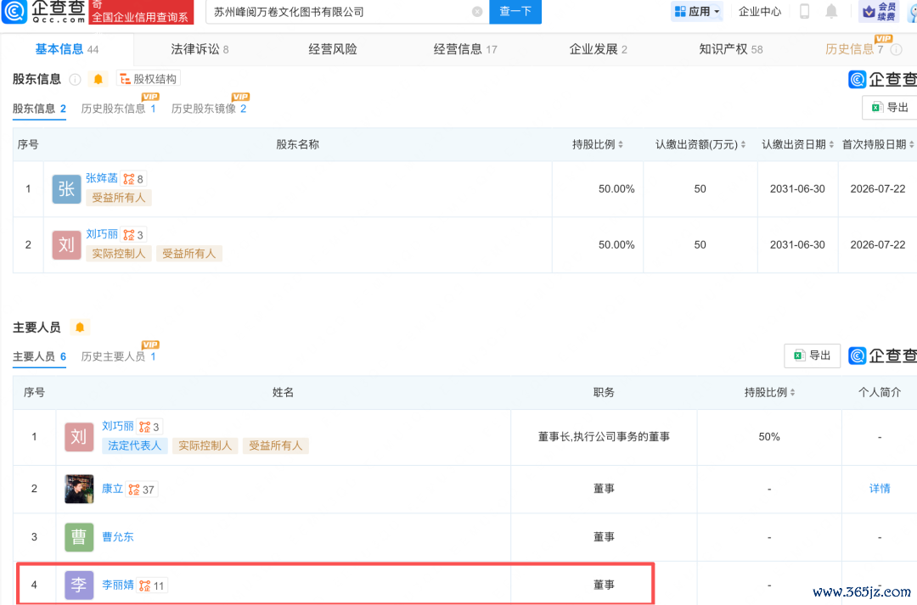917x605 pixels.
Task: Click 受益所有人 tag under 张姩菡
Action: coord(119,198)
